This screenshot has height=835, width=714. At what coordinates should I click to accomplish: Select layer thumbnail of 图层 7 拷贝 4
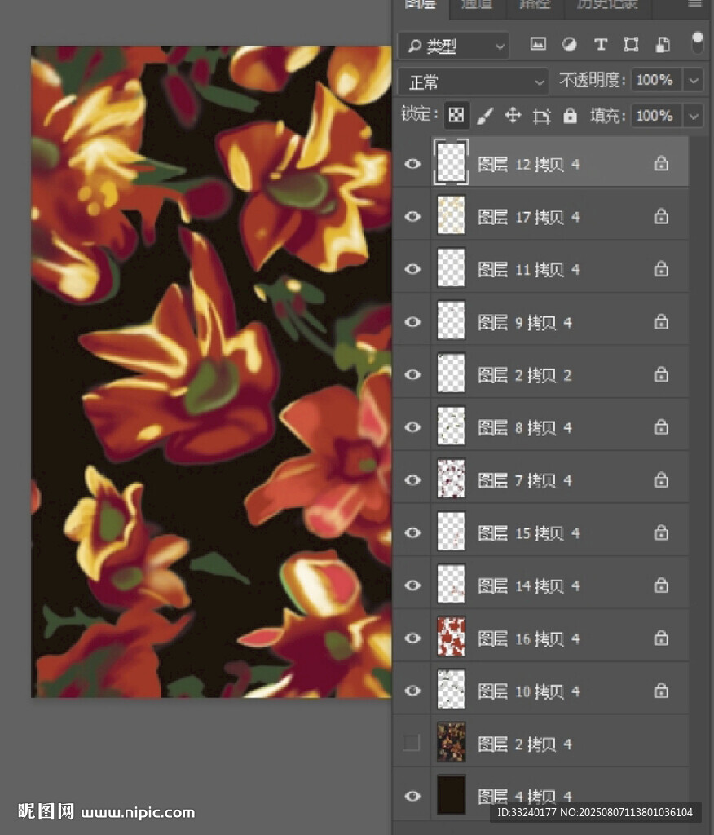(x=451, y=479)
